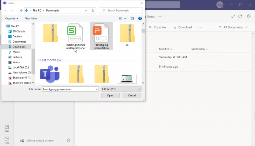
Task: Click Download in Teams files toolbar
Action: (182, 27)
